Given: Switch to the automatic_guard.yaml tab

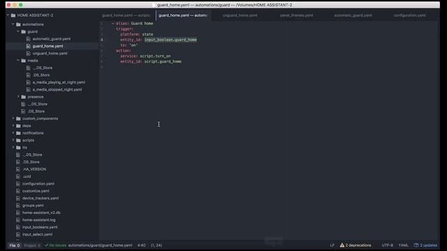Looking at the screenshot, I should pos(353,15).
